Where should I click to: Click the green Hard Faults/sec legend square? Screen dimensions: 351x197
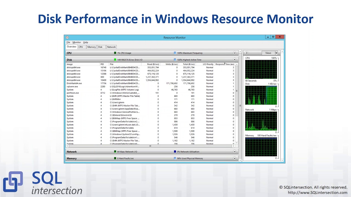[115, 158]
